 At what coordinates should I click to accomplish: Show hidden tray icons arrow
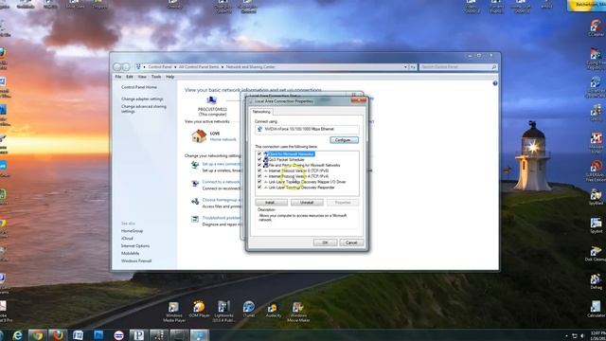point(566,336)
